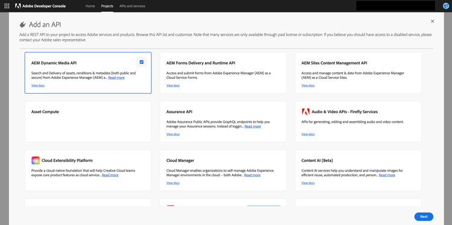Image resolution: width=452 pixels, height=225 pixels.
Task: Switch to the Projects tab
Action: pos(107,6)
